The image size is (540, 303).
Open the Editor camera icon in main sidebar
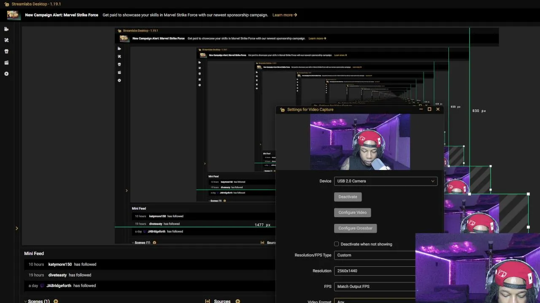pos(6,29)
